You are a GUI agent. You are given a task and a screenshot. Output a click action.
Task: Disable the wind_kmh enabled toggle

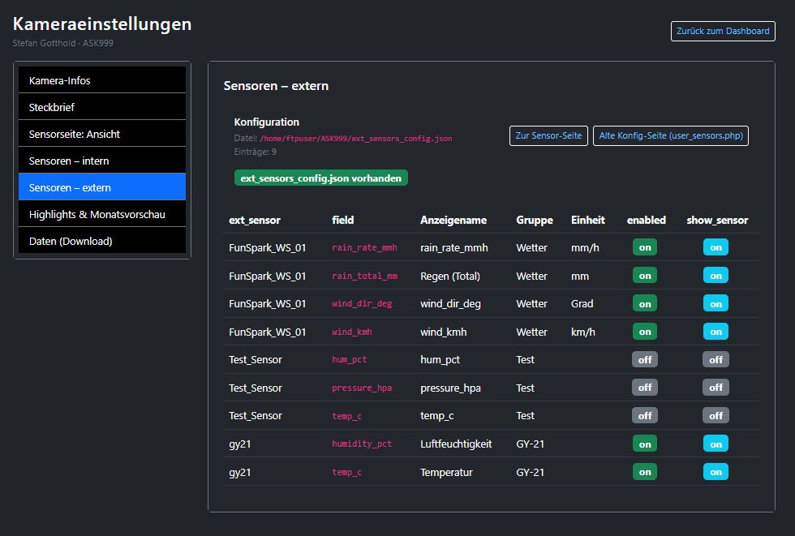tap(644, 331)
